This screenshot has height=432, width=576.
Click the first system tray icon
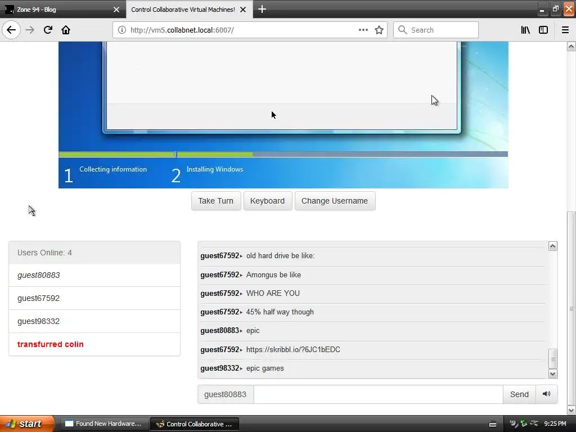[513, 424]
